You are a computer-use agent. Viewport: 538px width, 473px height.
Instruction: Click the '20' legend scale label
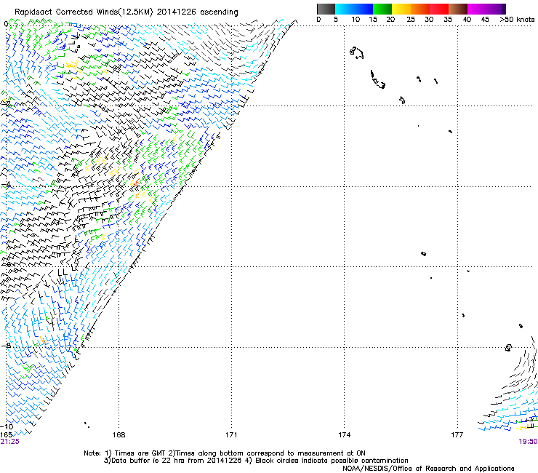tap(390, 20)
